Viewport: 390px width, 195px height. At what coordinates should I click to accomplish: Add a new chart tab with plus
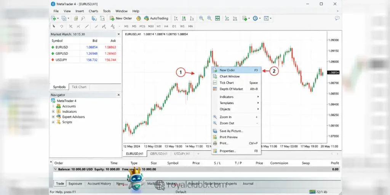click(x=198, y=154)
